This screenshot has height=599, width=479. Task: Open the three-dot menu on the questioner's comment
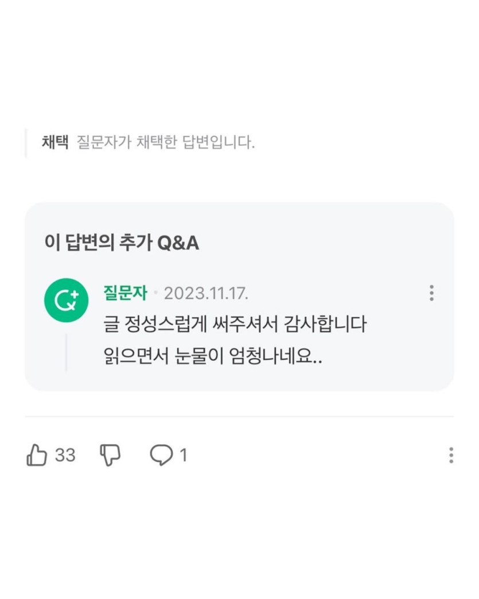(431, 293)
